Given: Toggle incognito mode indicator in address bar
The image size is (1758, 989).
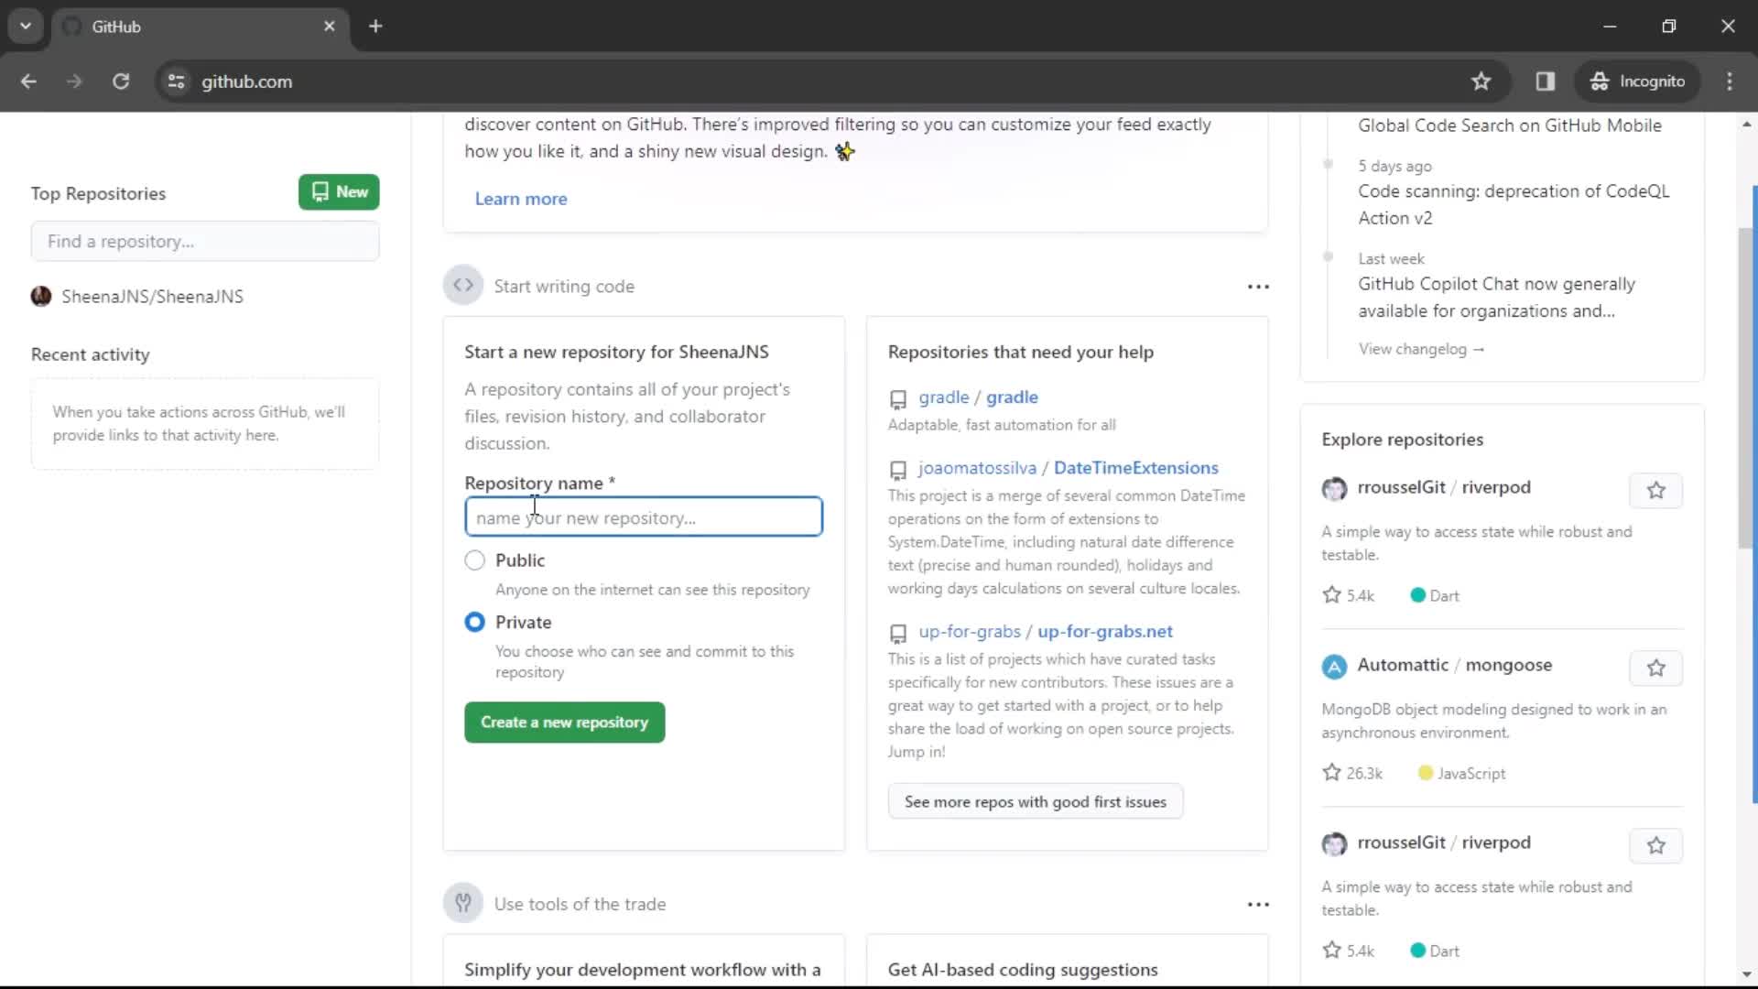Looking at the screenshot, I should [x=1640, y=81].
